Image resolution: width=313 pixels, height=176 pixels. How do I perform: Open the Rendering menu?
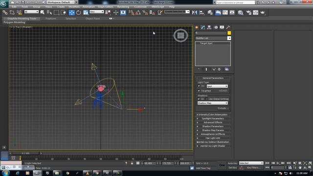[123, 7]
